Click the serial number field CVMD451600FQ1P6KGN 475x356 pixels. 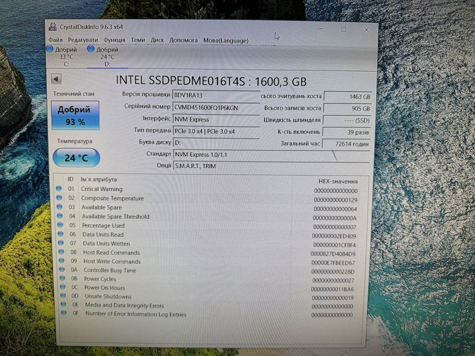click(x=216, y=107)
